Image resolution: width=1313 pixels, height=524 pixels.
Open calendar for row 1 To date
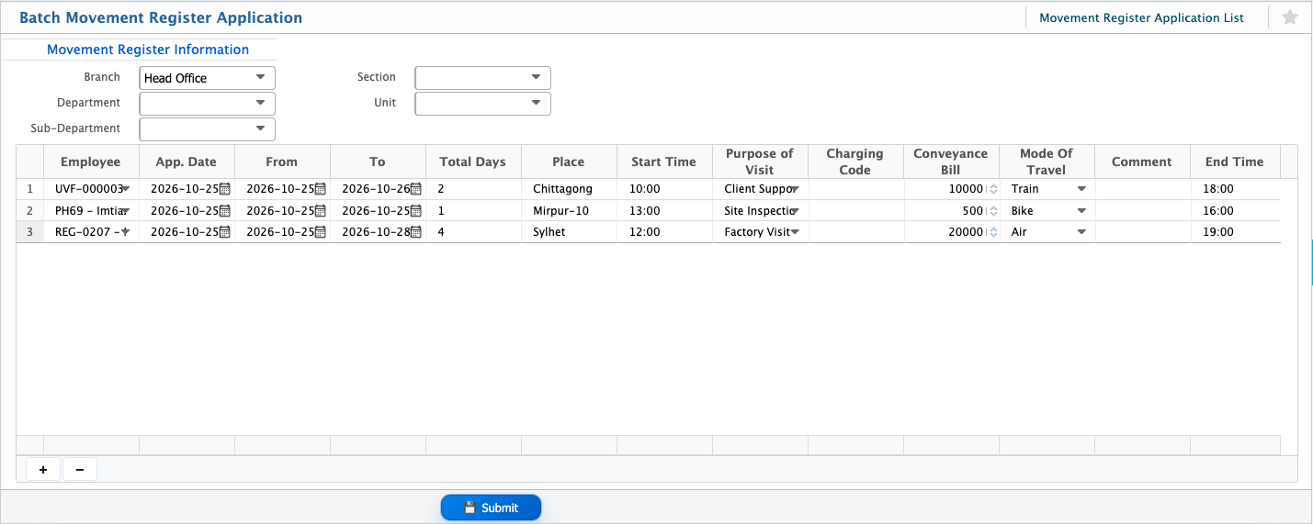(416, 189)
